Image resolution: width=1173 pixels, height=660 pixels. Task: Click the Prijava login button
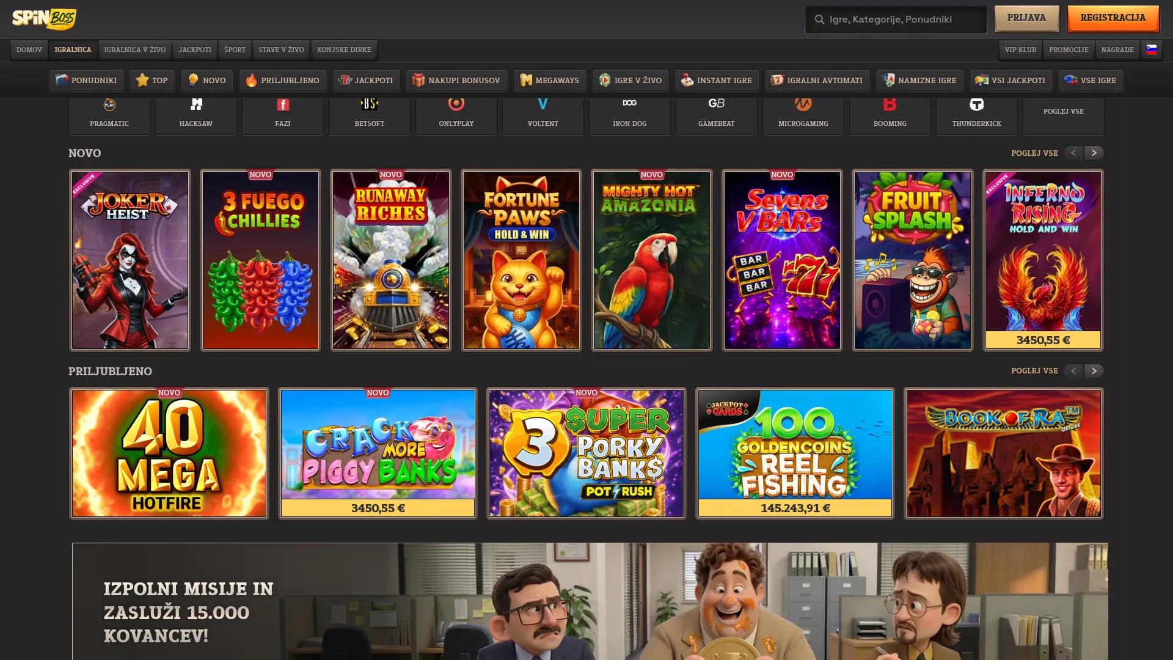(x=1026, y=18)
